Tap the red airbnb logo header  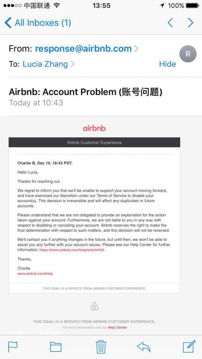pos(94,128)
